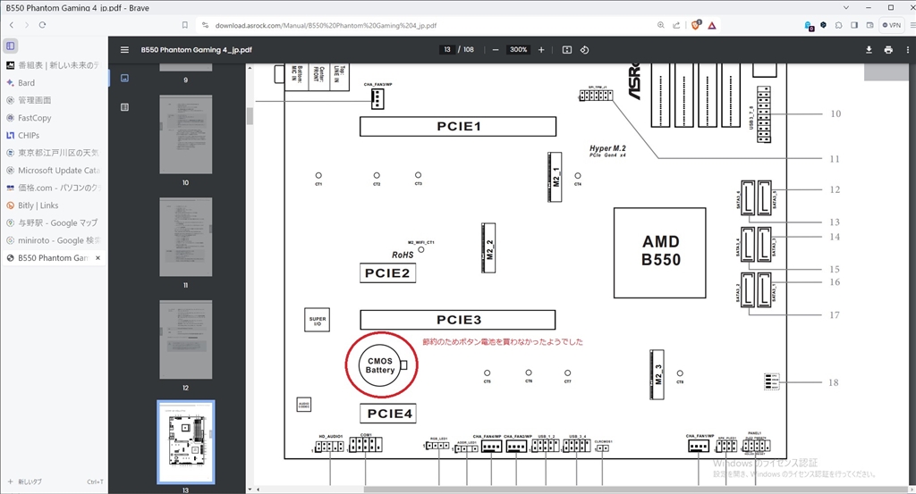Close the B550 Phantom Gaming tab
916x494 pixels.
[x=98, y=258]
